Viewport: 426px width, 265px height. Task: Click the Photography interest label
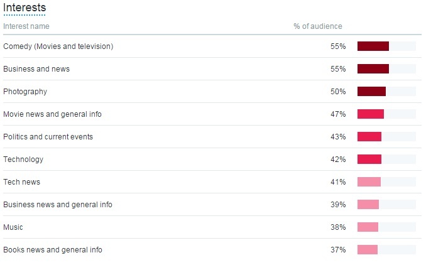pyautogui.click(x=25, y=92)
